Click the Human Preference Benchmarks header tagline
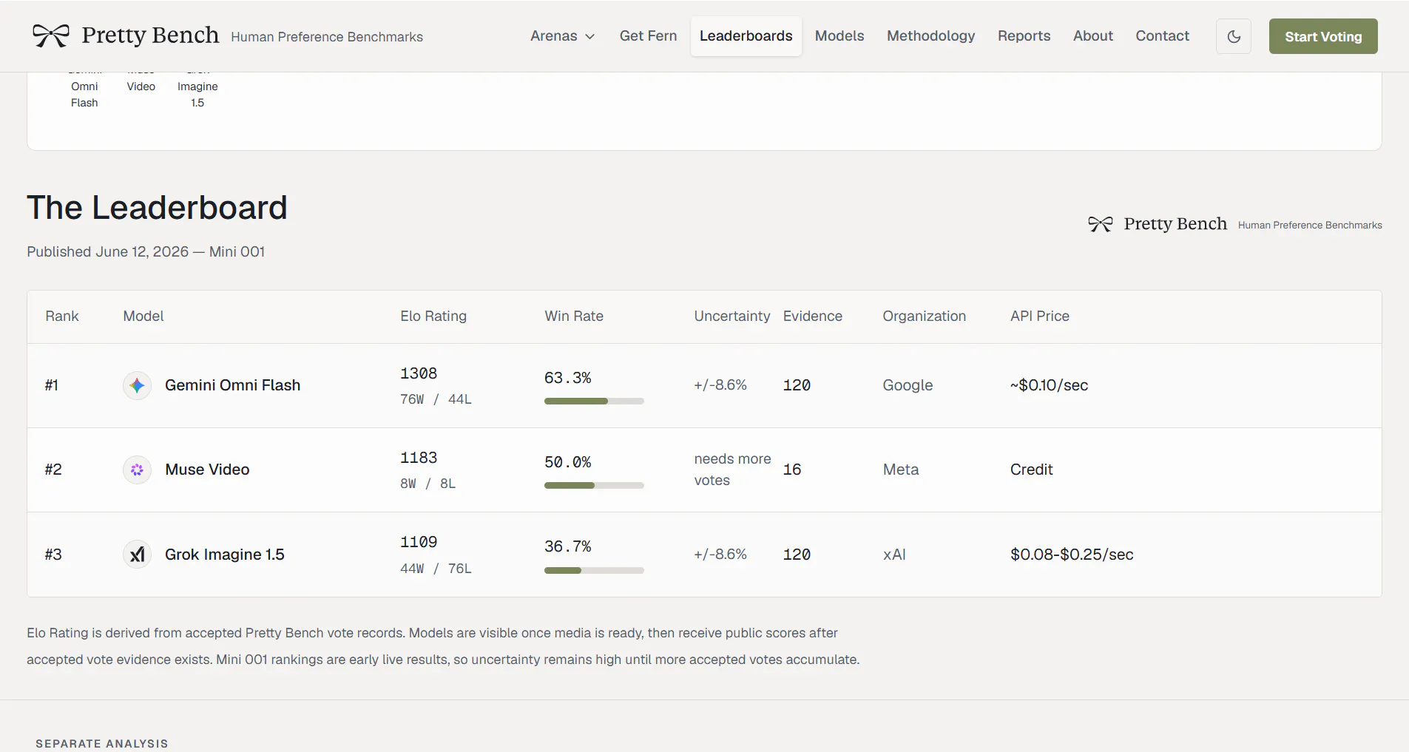Image resolution: width=1409 pixels, height=752 pixels. [x=327, y=37]
